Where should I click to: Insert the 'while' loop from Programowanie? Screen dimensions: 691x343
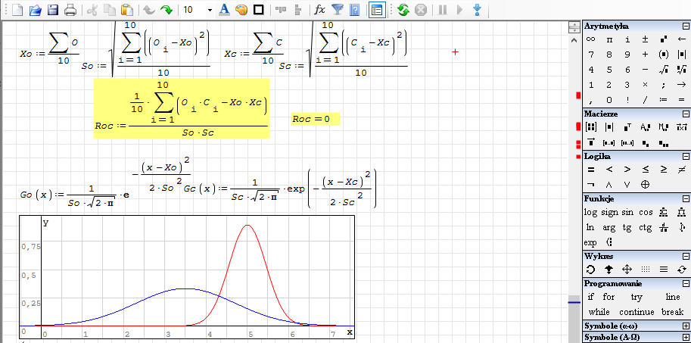[599, 312]
